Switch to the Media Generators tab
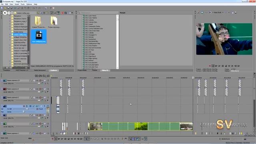Screen dimensions: 256x144 (x=40, y=70)
